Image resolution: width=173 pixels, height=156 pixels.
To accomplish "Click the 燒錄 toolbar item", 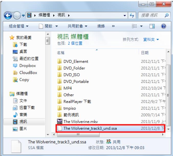I will coord(101,26).
